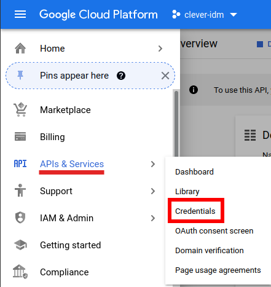This screenshot has height=287, width=271.
Task: Open Support from the sidebar
Action: click(56, 191)
